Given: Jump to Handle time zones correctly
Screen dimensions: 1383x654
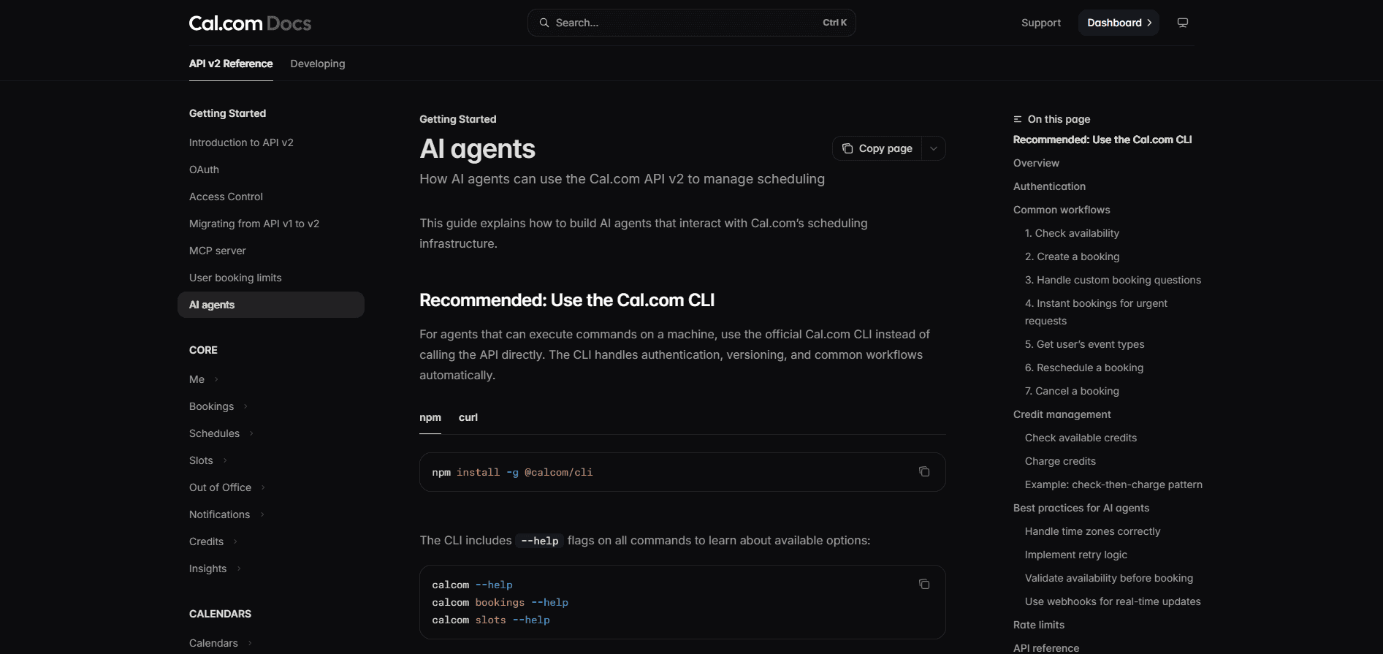Looking at the screenshot, I should tap(1092, 531).
